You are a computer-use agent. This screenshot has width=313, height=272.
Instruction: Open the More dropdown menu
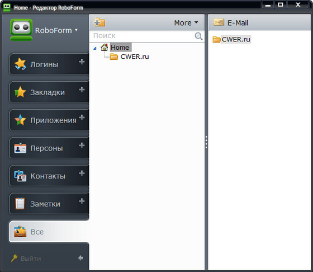click(x=186, y=23)
